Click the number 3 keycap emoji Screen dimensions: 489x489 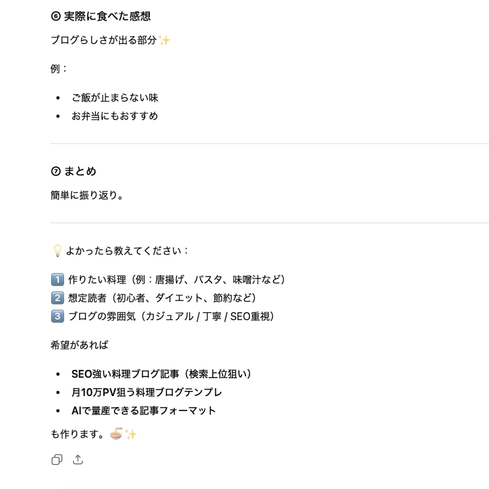click(x=57, y=316)
